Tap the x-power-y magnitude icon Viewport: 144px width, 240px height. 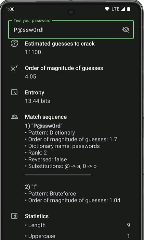click(x=14, y=68)
